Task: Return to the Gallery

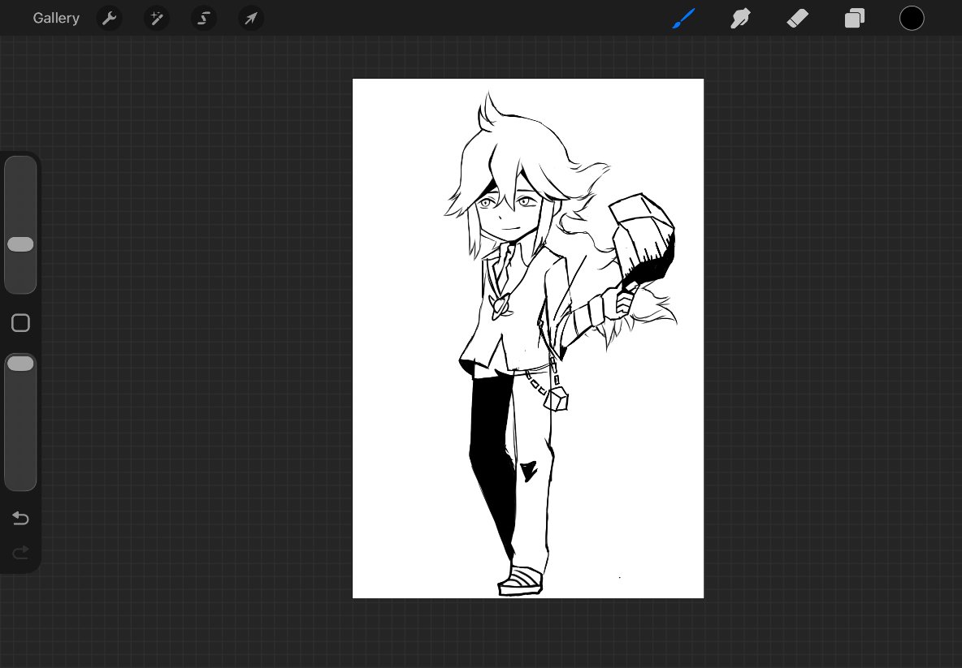Action: [56, 19]
